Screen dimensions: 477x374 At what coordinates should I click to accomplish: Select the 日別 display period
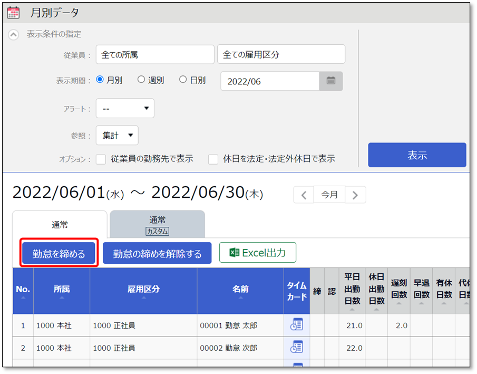183,80
